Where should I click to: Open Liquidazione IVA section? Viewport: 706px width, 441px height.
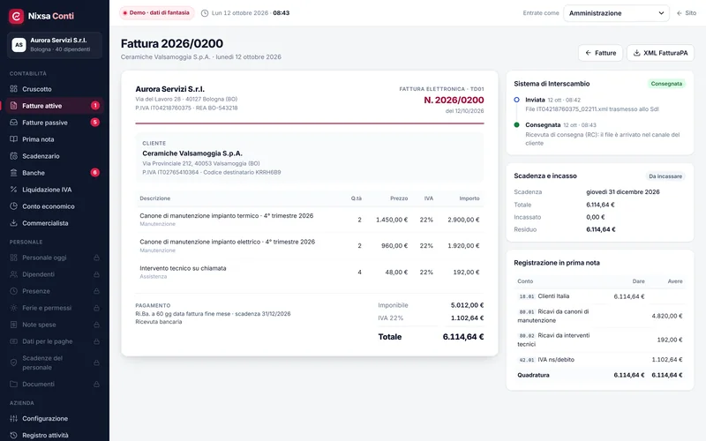(55, 190)
